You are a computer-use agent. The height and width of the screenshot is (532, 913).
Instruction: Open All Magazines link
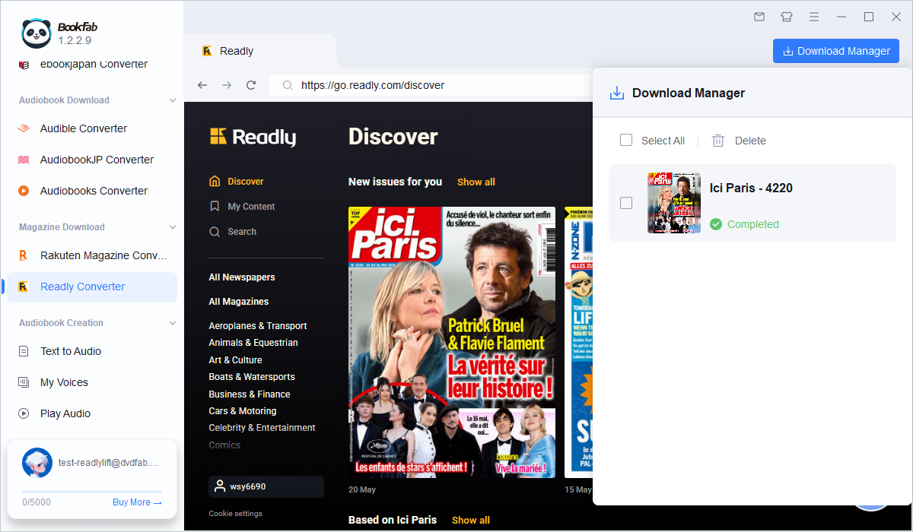click(x=239, y=302)
